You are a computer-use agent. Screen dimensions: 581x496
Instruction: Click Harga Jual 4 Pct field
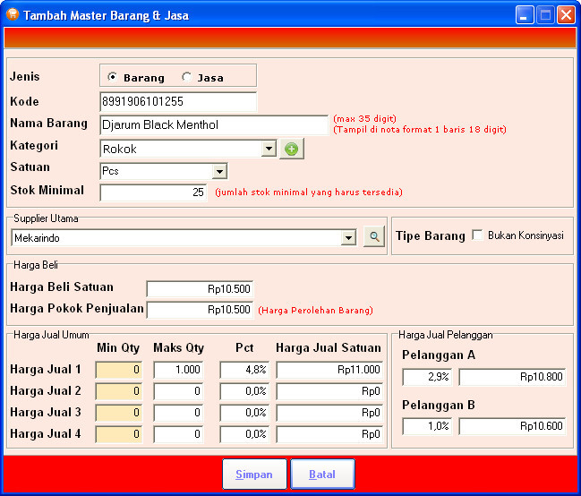point(244,434)
